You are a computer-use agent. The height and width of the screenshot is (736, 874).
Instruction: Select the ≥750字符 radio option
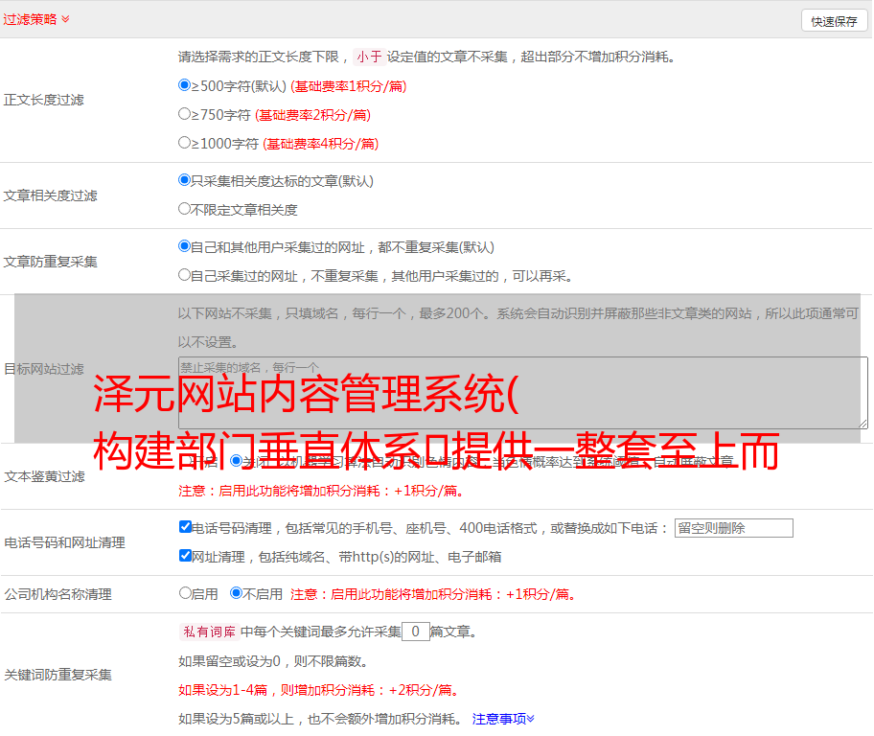point(184,114)
